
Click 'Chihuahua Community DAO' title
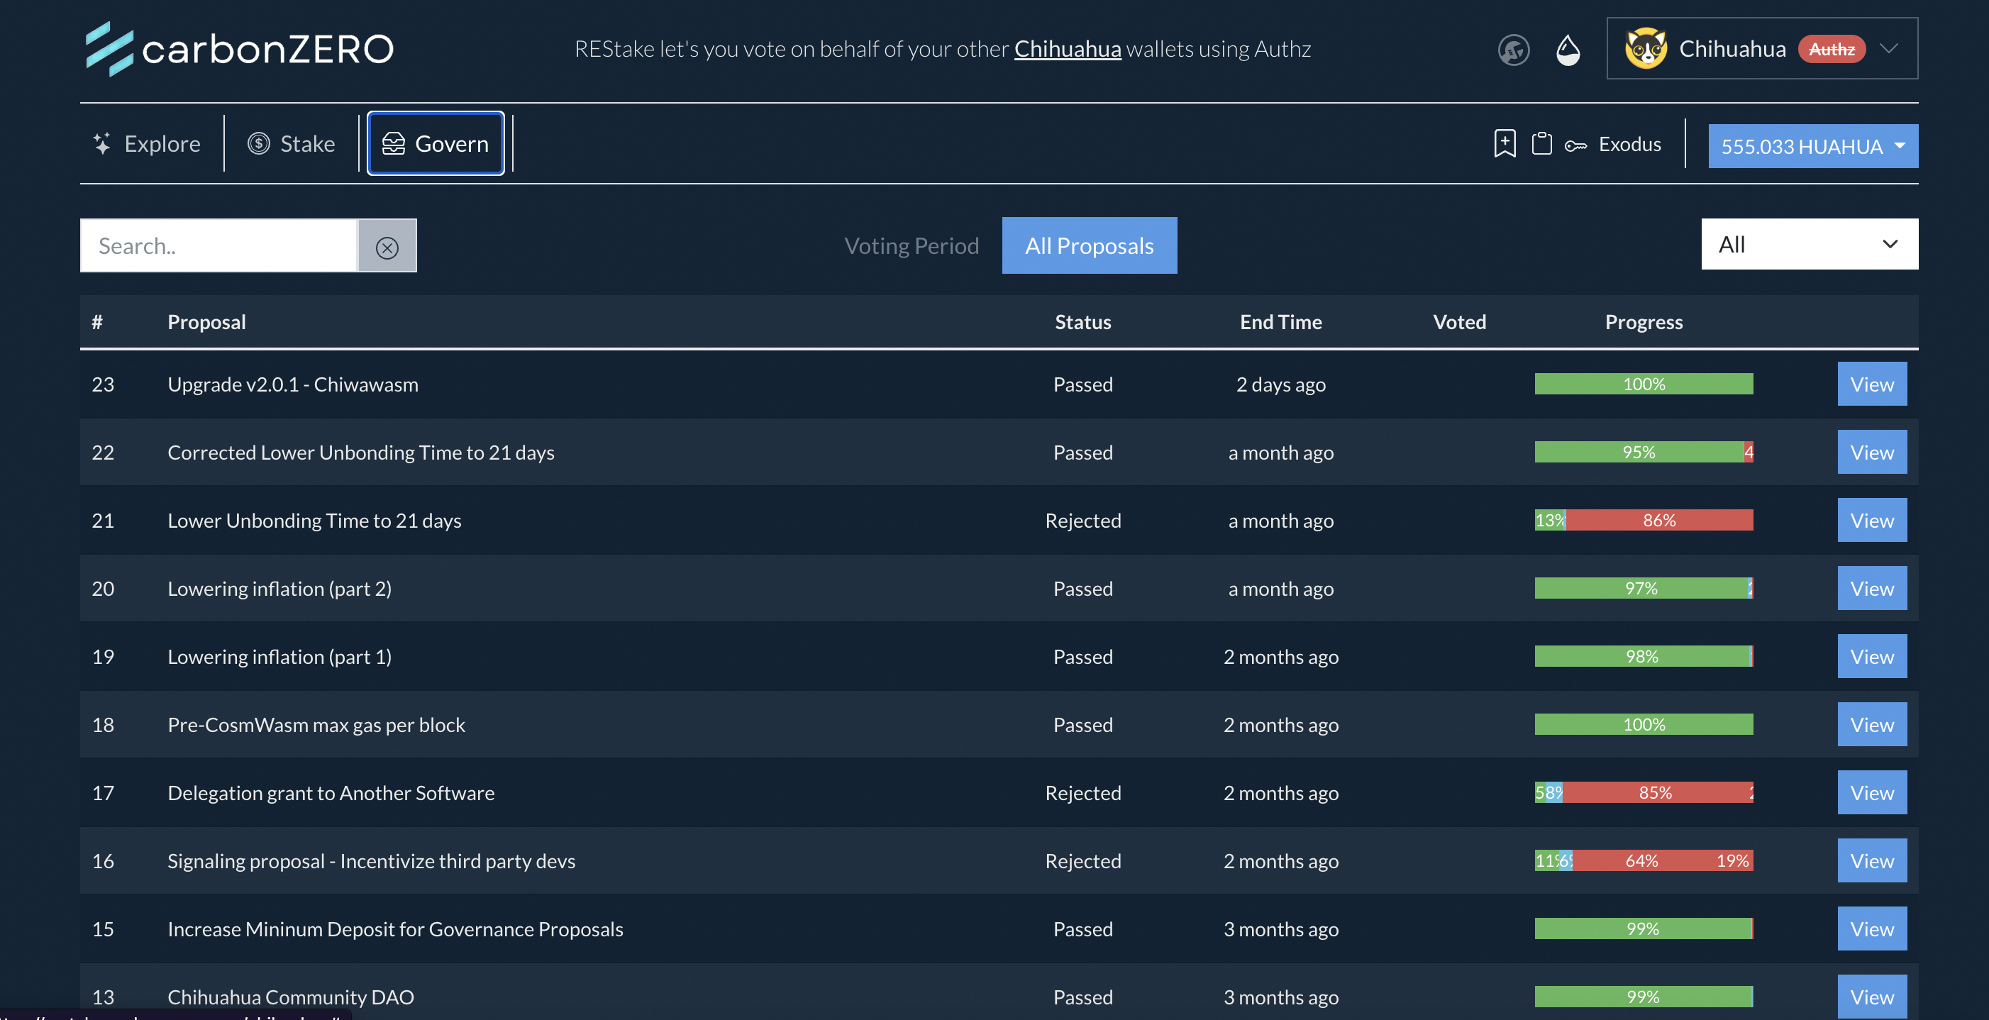pyautogui.click(x=290, y=997)
